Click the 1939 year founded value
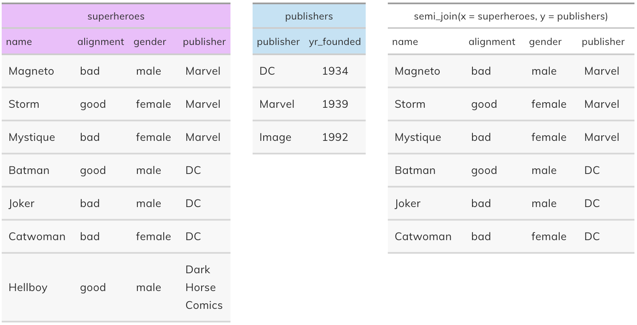Image resolution: width=637 pixels, height=325 pixels. [x=335, y=104]
